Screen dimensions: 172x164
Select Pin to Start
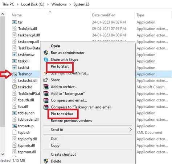60,66
